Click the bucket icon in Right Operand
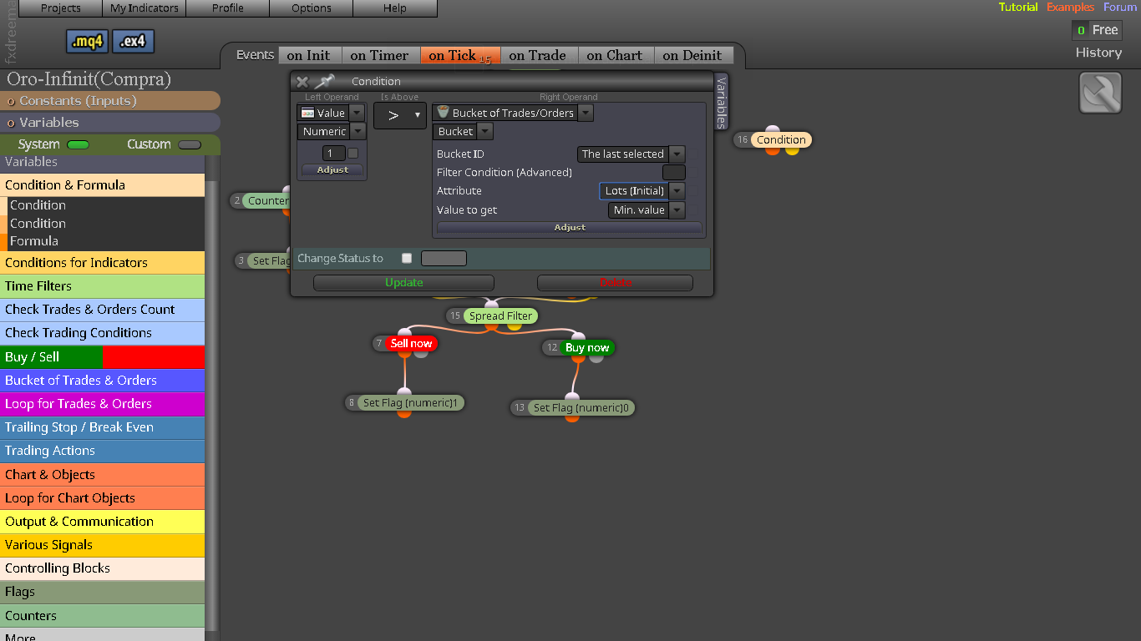Image resolution: width=1141 pixels, height=641 pixels. pos(443,112)
